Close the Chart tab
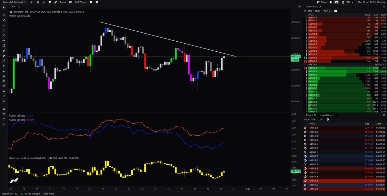This screenshot has height=196, width=387. coord(18,6)
